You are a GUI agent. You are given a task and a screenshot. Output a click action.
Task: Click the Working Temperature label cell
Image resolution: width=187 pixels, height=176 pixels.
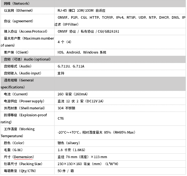tap(19, 132)
